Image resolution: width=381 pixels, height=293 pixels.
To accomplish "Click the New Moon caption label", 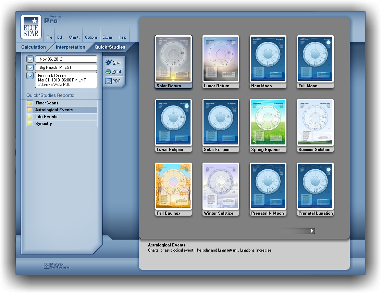I will pos(261,86).
